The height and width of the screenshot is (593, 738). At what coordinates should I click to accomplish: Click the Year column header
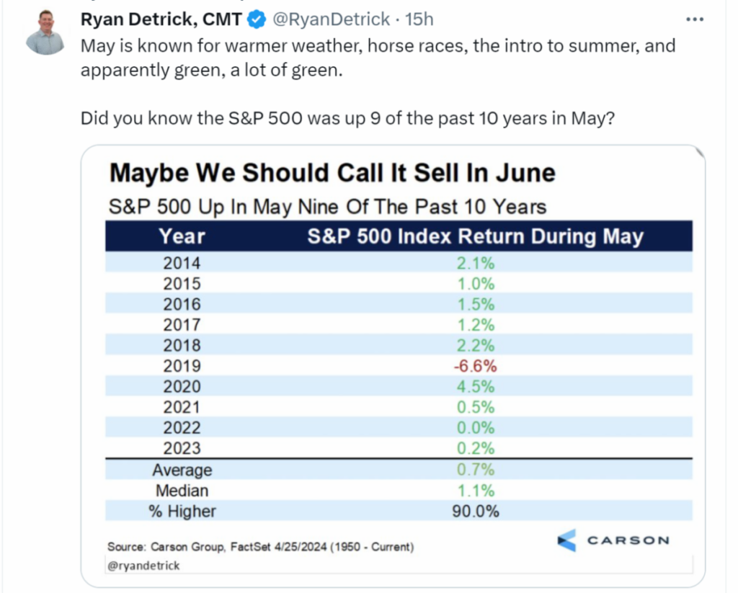[182, 236]
